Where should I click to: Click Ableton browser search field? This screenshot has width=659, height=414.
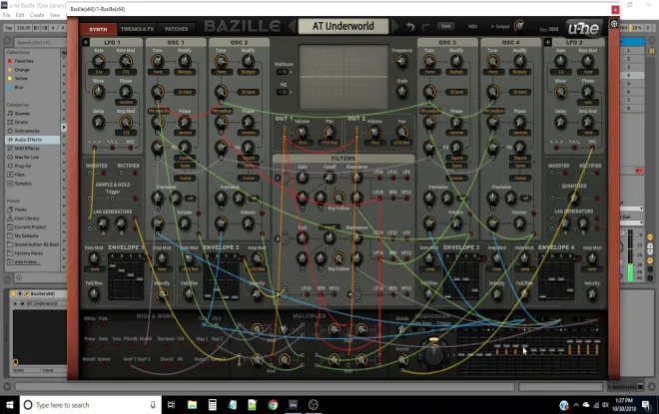pyautogui.click(x=38, y=43)
